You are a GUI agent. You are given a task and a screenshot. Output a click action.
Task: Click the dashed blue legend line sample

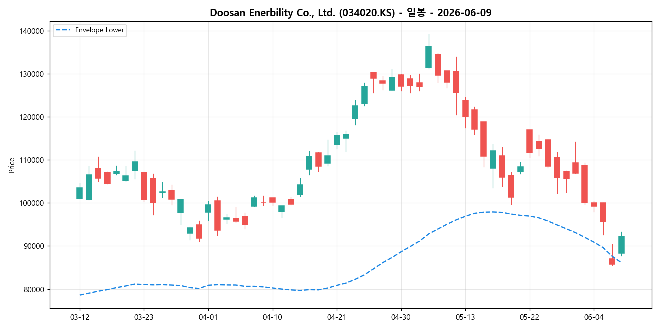[63, 30]
